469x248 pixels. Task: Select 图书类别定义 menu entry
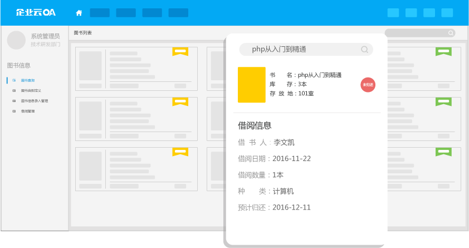(x=31, y=90)
